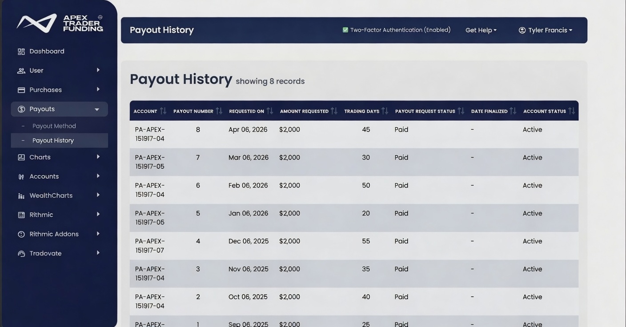Click account PA-APEX-151917-07 cell

point(150,246)
